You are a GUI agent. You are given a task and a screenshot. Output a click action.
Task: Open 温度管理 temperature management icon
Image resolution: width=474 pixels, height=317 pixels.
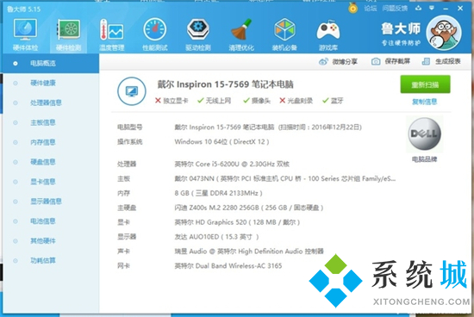111,34
